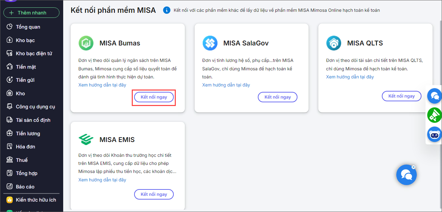The width and height of the screenshot is (442, 212).
Task: Open the Báo cáo sidebar item
Action: (x=25, y=187)
